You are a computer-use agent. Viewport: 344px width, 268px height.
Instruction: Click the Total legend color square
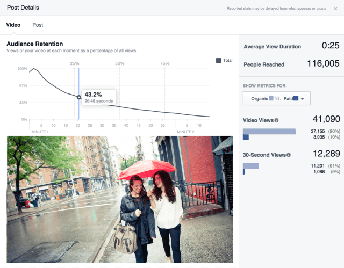pos(218,61)
